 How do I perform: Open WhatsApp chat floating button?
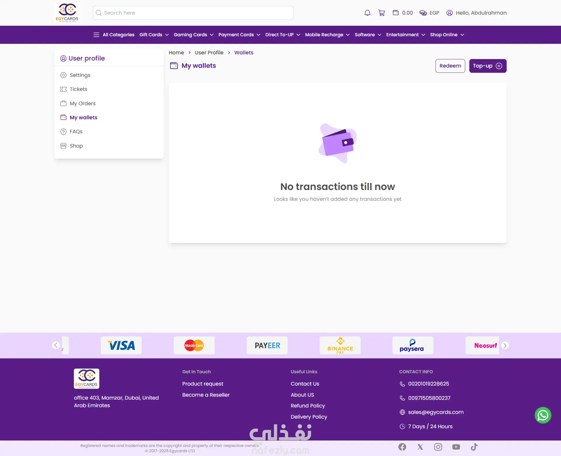543,415
